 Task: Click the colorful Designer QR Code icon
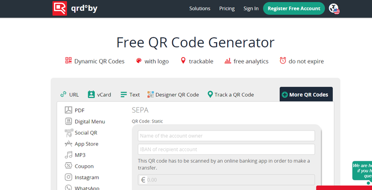tap(150, 94)
